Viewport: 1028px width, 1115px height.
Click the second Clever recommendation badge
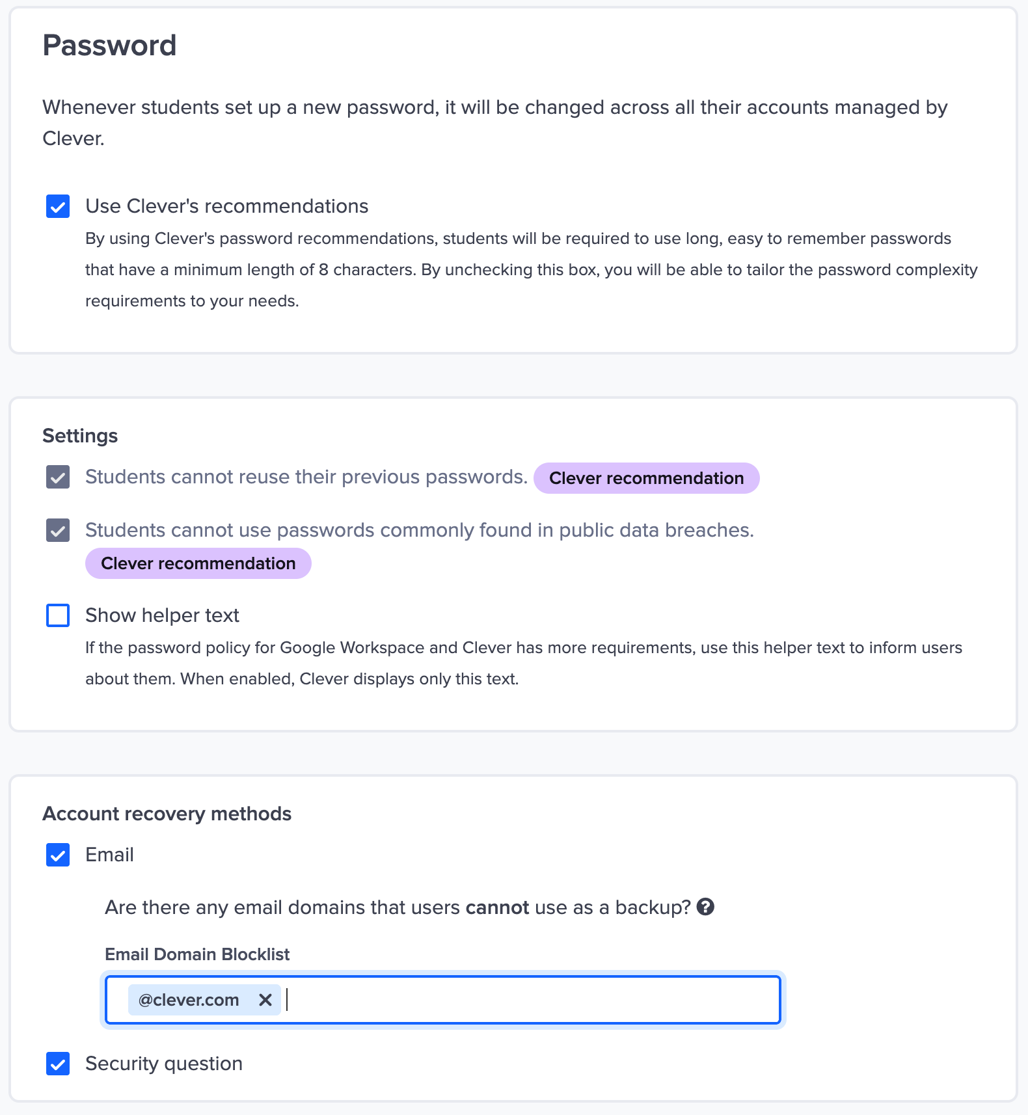coord(198,563)
